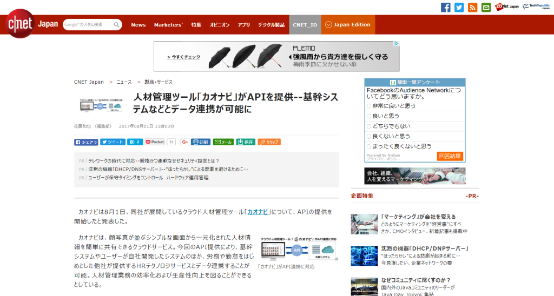Viewport: 554px width, 296px height.
Task: Open PR link ハードウェア運用管理
Action: (x=148, y=178)
